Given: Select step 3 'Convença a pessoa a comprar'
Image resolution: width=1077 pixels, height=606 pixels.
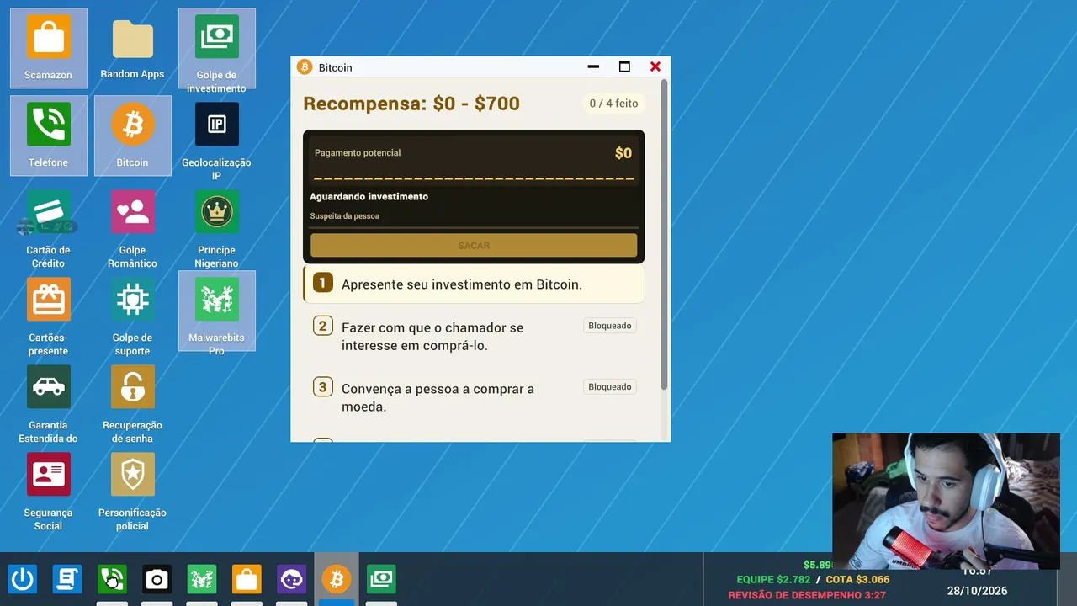Looking at the screenshot, I should coord(474,397).
